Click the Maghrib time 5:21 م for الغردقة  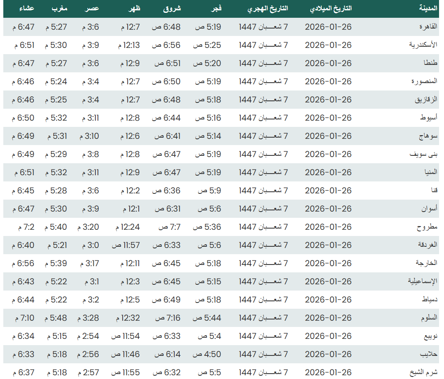tap(57, 245)
